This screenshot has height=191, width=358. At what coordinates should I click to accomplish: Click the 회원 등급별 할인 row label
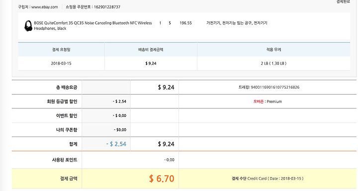tap(62, 101)
